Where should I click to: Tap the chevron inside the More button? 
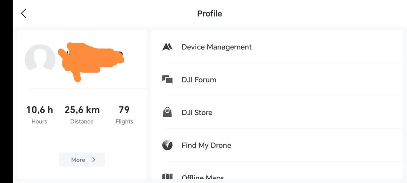click(x=94, y=160)
